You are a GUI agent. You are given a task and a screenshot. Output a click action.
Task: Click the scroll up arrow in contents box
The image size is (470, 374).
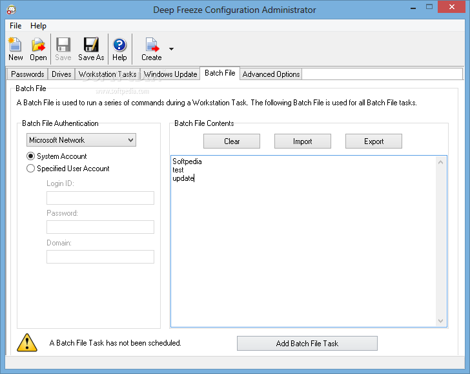coord(440,162)
